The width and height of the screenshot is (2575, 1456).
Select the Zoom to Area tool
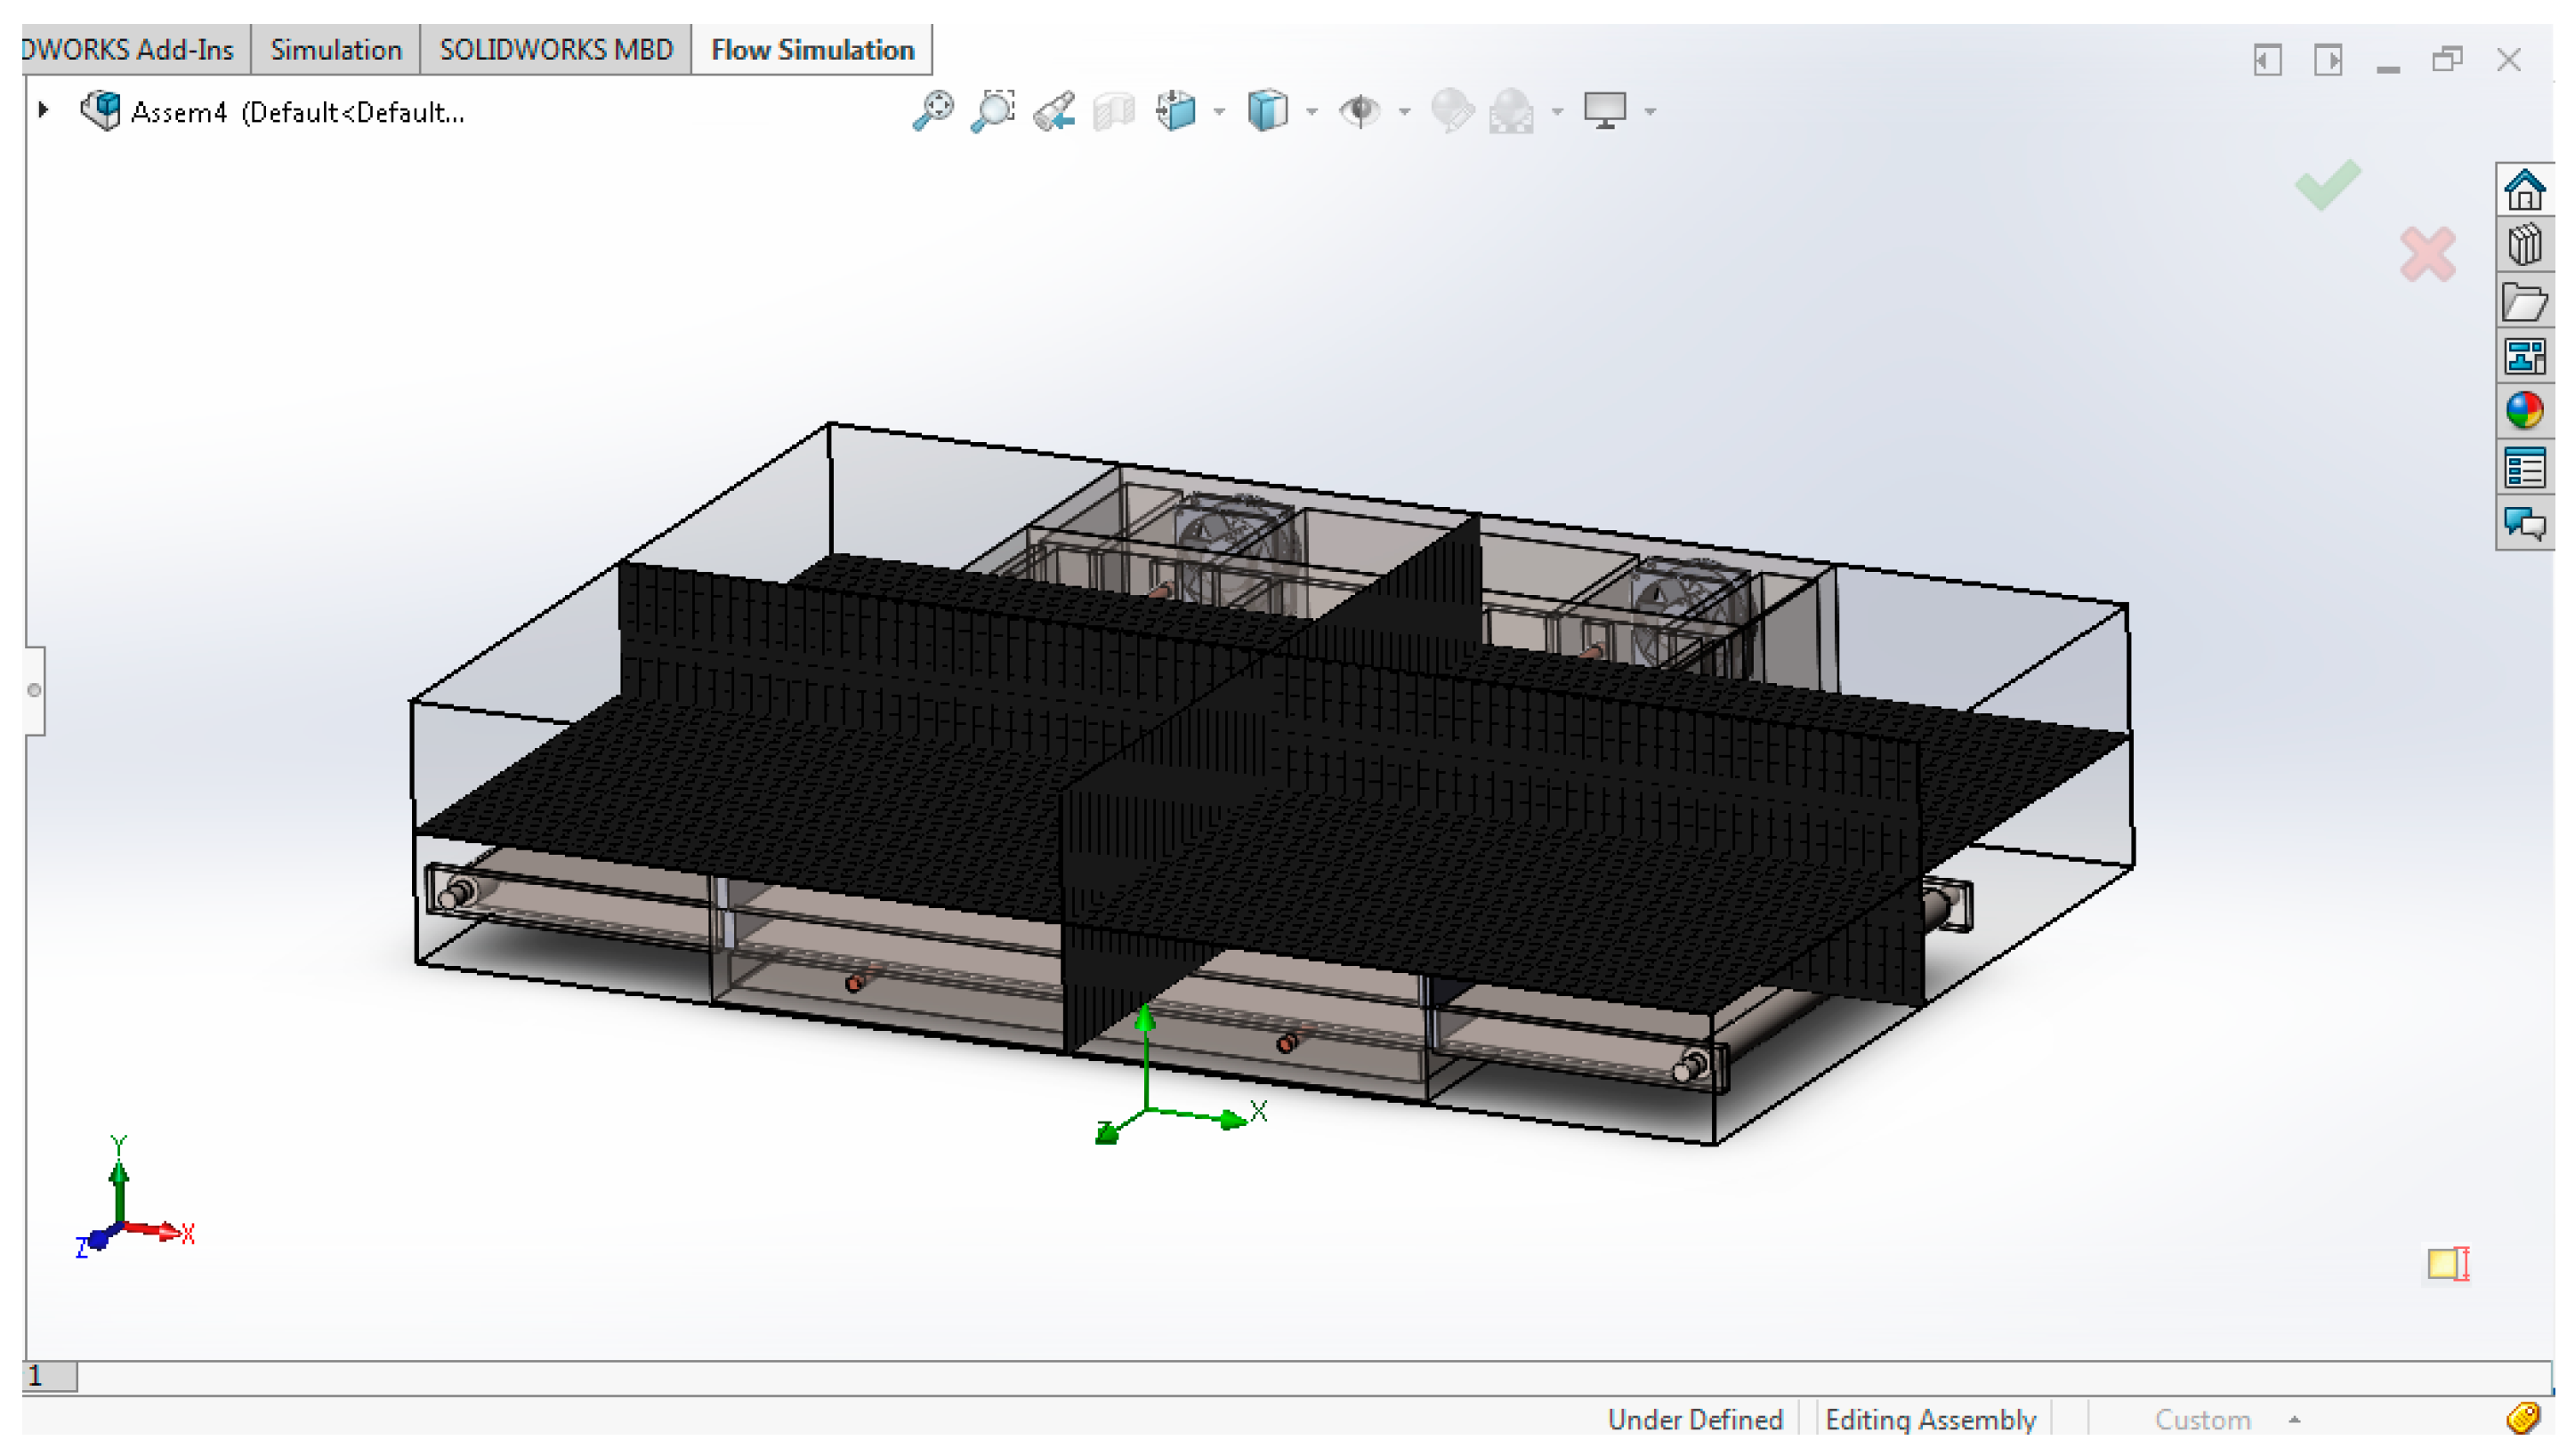pos(992,110)
